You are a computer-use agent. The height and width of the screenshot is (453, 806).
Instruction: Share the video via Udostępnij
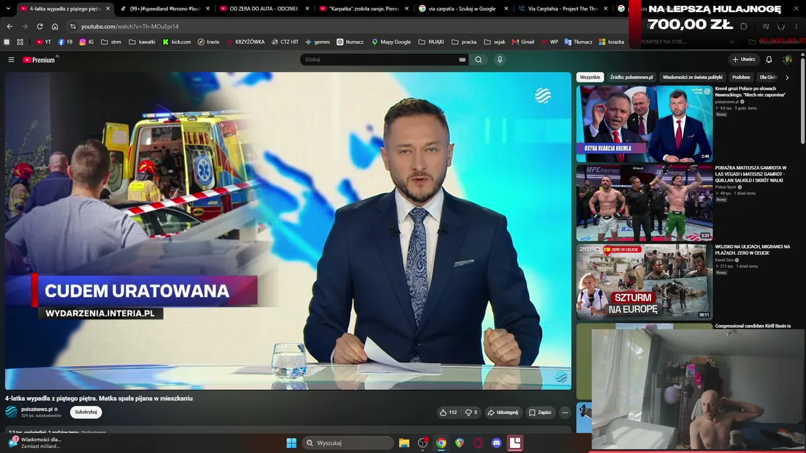pyautogui.click(x=502, y=413)
